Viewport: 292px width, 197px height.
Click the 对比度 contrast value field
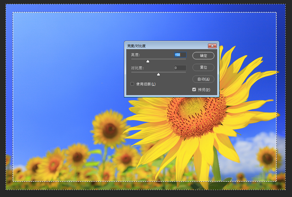pos(180,68)
